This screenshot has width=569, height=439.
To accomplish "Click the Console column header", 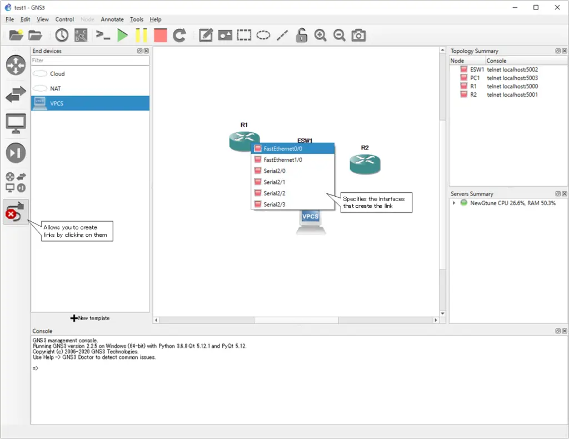I will coord(526,61).
